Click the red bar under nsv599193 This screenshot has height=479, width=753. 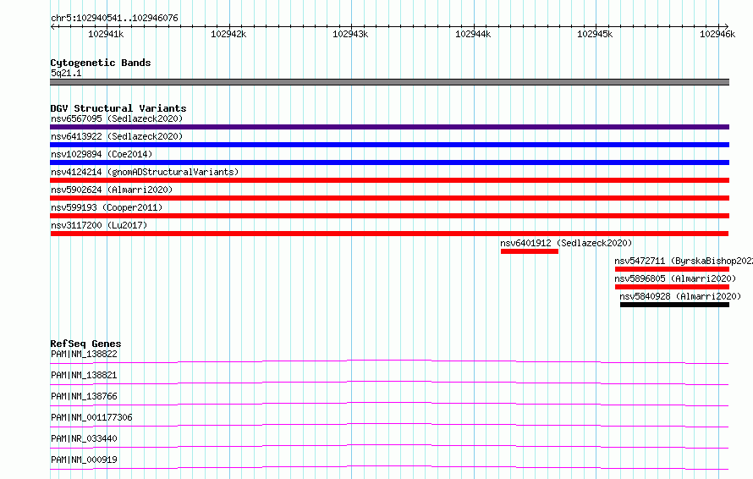coord(389,216)
